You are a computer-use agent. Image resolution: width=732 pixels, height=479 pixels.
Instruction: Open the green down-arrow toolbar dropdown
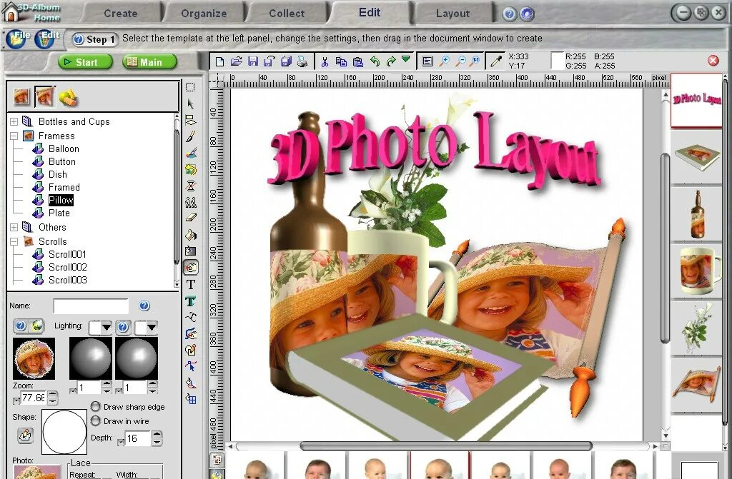[406, 60]
